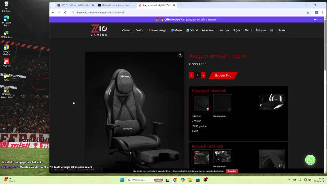The width and height of the screenshot is (327, 184).
Task: Click the Zio Gaming logo
Action: 99,30
